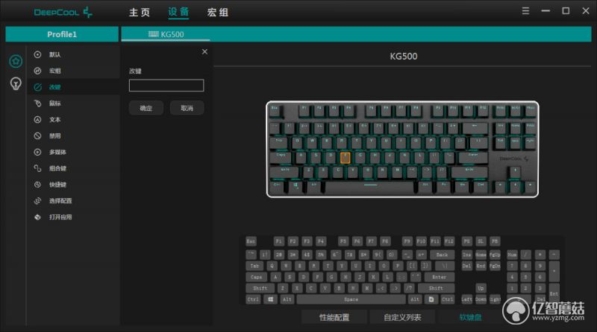The height and width of the screenshot is (332, 597).
Task: Select the 禁用 disable function icon
Action: tap(37, 135)
